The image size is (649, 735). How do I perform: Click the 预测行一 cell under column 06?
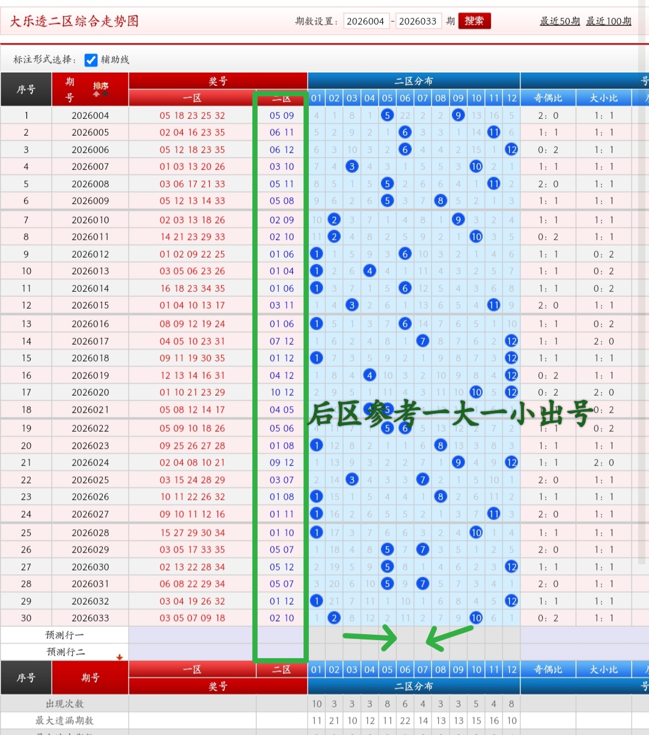coord(405,635)
